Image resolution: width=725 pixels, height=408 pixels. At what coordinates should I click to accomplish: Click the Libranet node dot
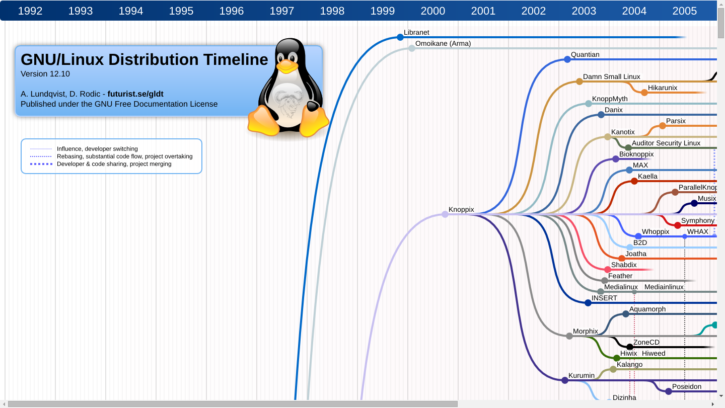tap(400, 37)
